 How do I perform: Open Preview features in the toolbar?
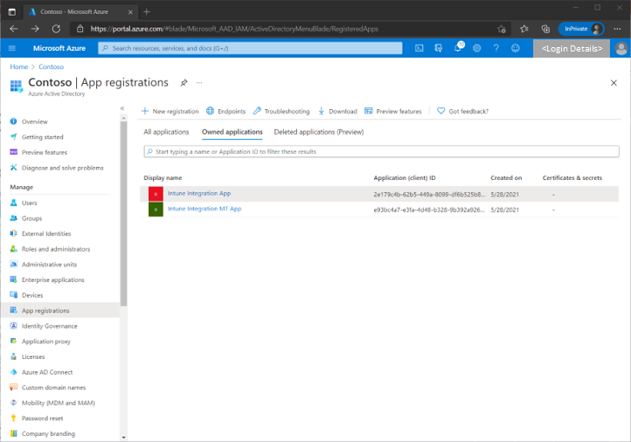[x=393, y=112]
